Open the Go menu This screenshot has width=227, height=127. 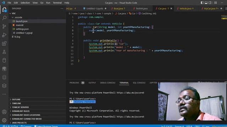[x=42, y=3]
